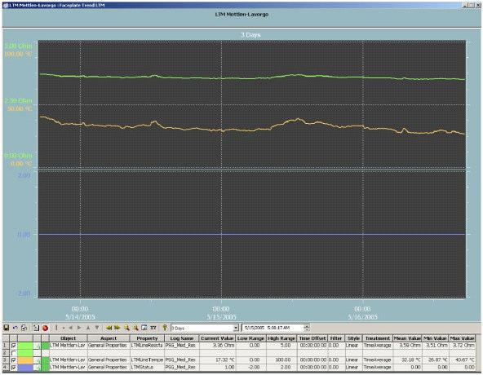This screenshot has width=483, height=375.
Task: Click the Treatment column header
Action: [x=378, y=338]
